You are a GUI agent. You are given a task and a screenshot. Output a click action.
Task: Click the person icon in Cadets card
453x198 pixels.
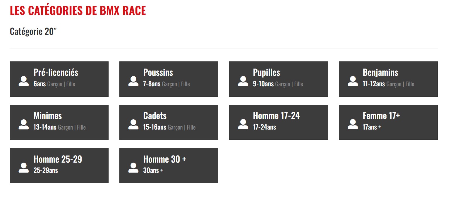[x=133, y=125]
